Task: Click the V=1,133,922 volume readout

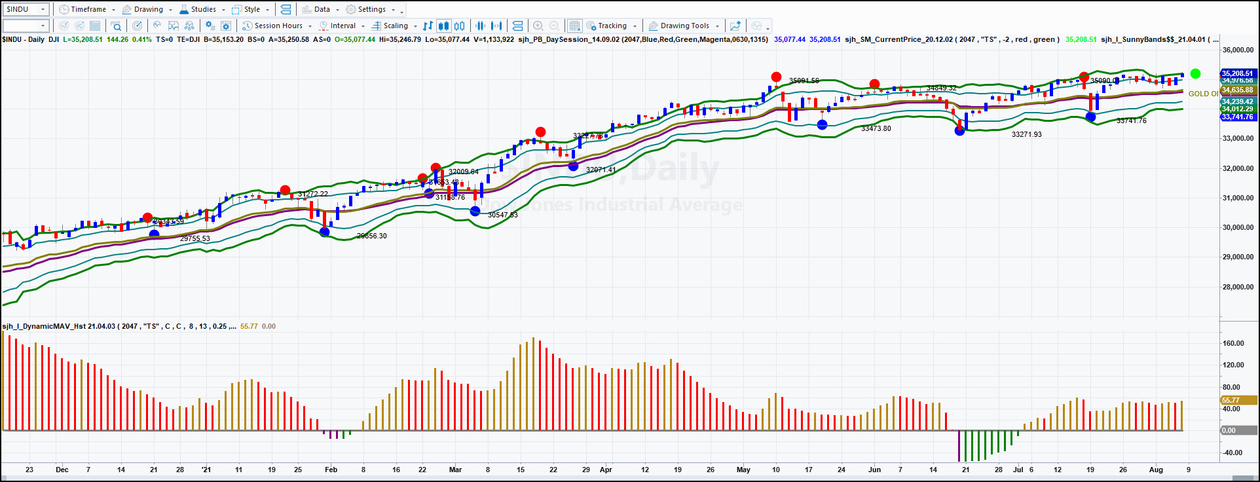Action: [494, 39]
